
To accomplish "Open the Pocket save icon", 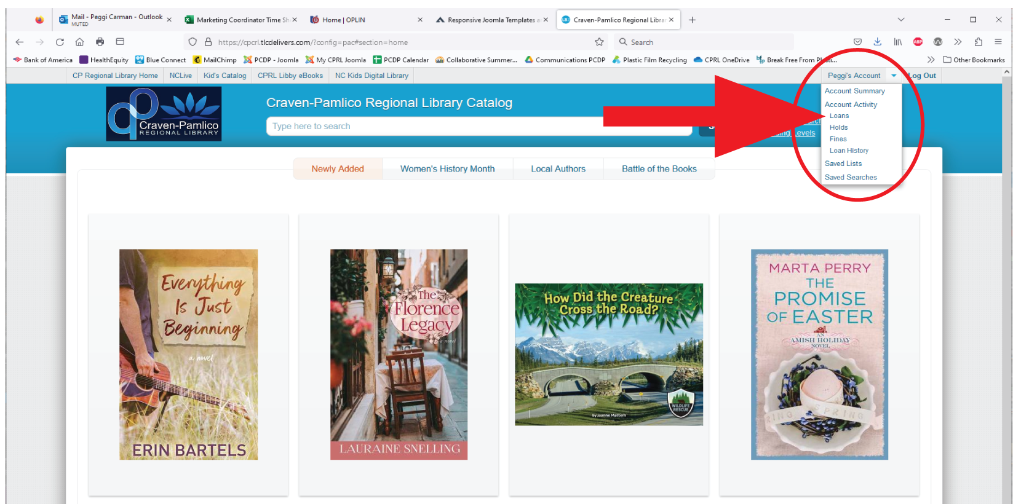I will pyautogui.click(x=857, y=42).
